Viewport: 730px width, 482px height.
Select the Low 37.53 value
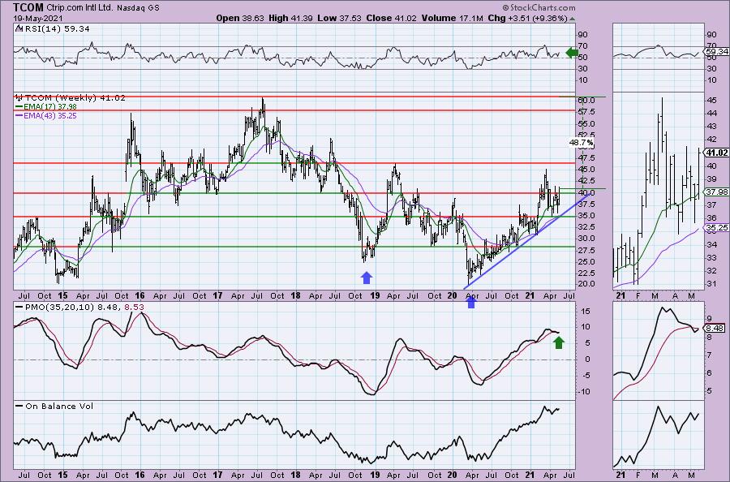point(339,18)
